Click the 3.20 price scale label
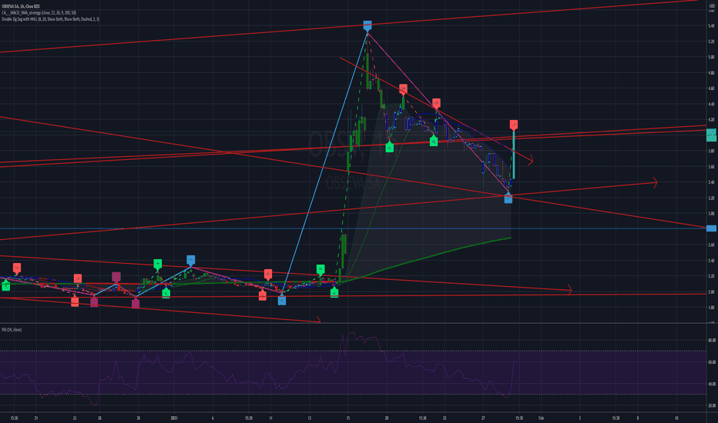 pyautogui.click(x=711, y=198)
